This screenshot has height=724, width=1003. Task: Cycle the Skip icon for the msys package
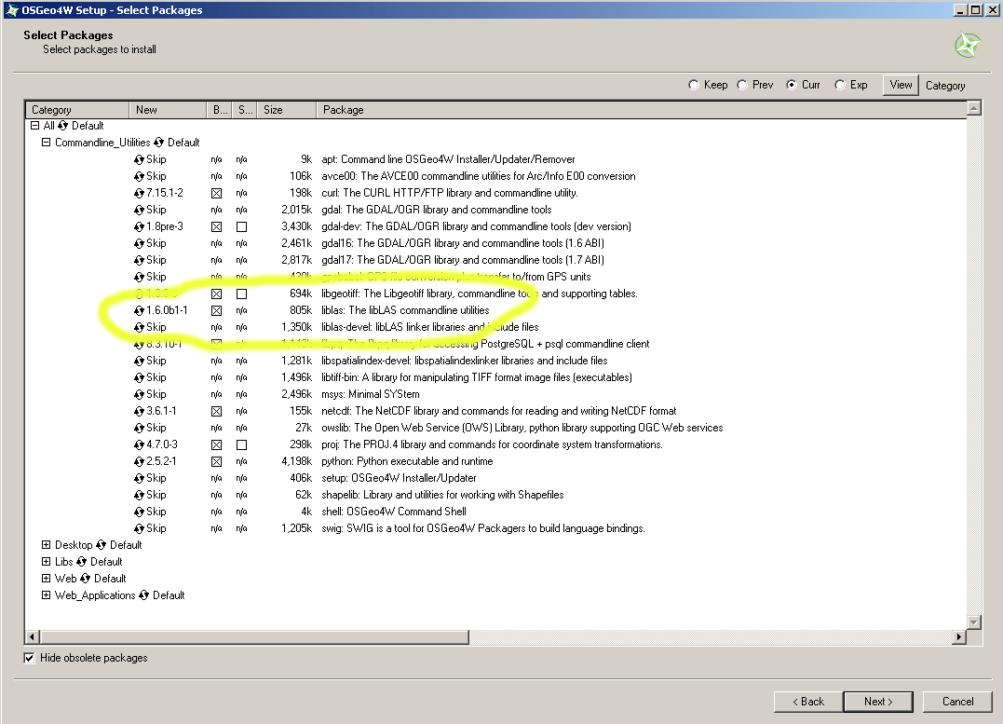pyautogui.click(x=139, y=394)
